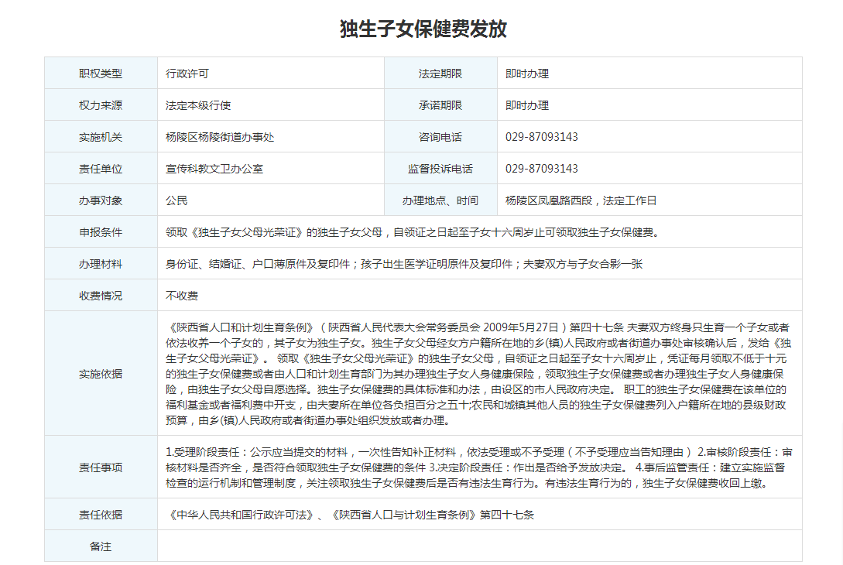Image resolution: width=843 pixels, height=565 pixels.
Task: Click the 法定期限 header cell
Action: [x=440, y=74]
